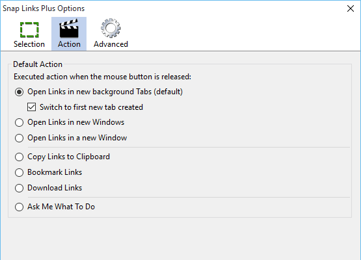The image size is (361, 260).
Task: Click the 'Default Action' group heading
Action: pyautogui.click(x=38, y=64)
